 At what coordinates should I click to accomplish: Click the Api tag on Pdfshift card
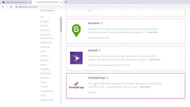point(90,65)
